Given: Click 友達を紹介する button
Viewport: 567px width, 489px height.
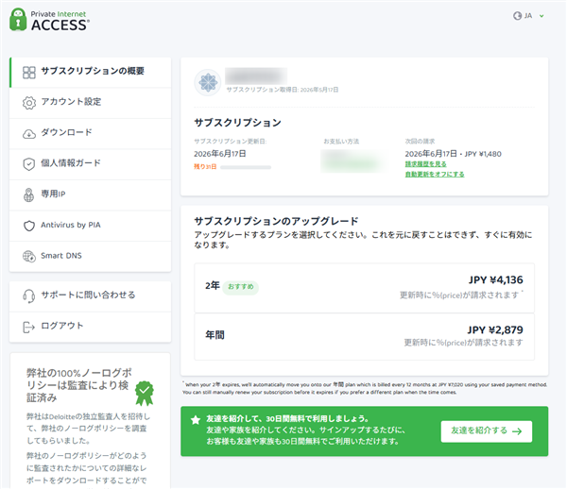Looking at the screenshot, I should click(x=487, y=431).
